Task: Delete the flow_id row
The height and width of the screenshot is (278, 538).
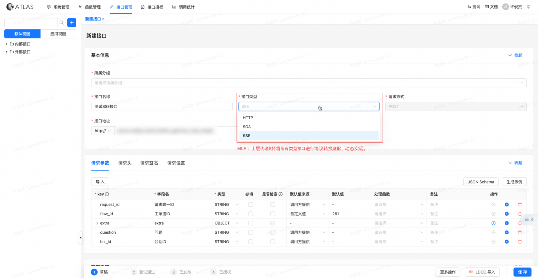Action: tap(520, 214)
